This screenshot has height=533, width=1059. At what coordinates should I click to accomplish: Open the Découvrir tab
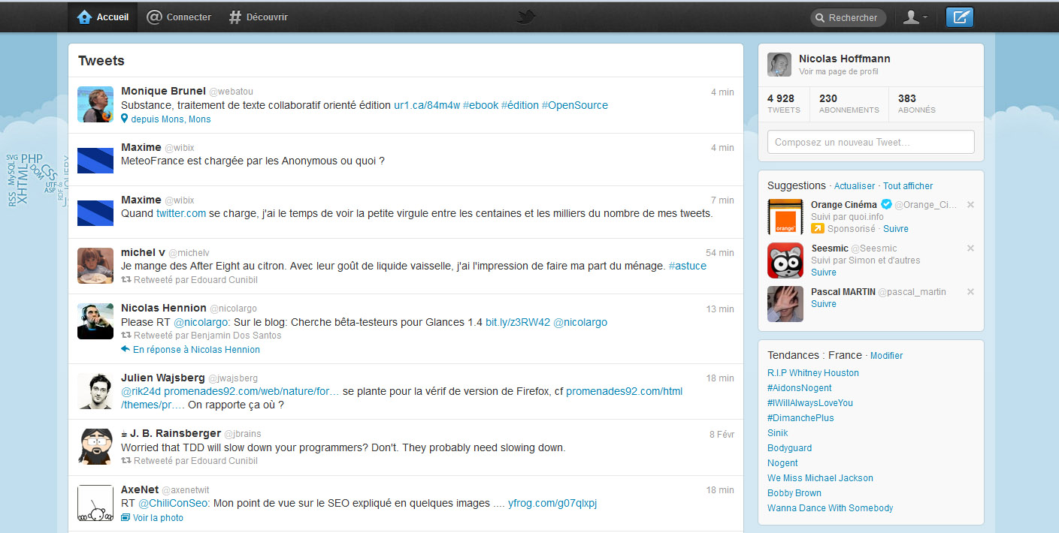coord(259,17)
